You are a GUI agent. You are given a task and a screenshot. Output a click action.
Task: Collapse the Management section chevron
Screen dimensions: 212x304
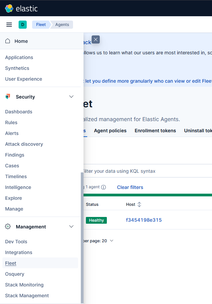(x=71, y=227)
